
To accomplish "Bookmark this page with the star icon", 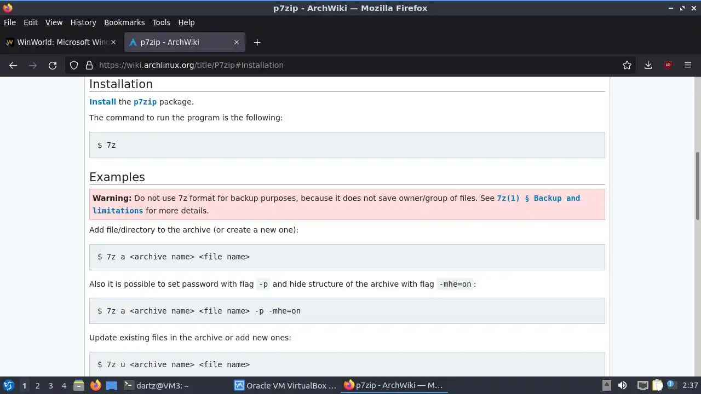I will tap(627, 65).
